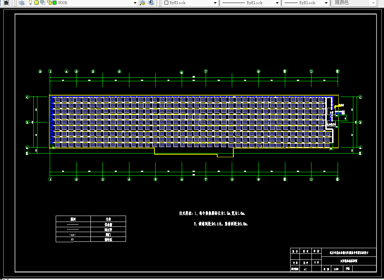Select the second technical note line

221,224
